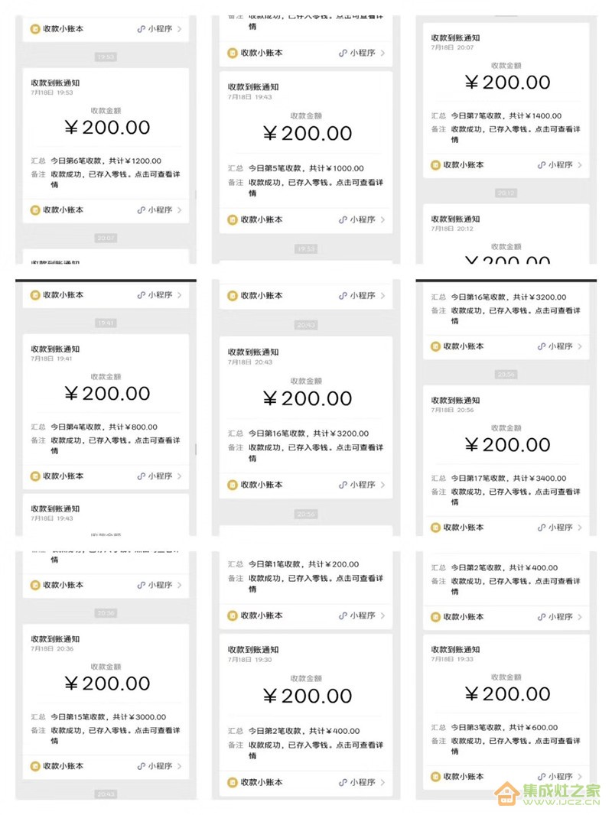Open the 收款到账通知 card dated 7月18日 19:41

click(x=106, y=412)
